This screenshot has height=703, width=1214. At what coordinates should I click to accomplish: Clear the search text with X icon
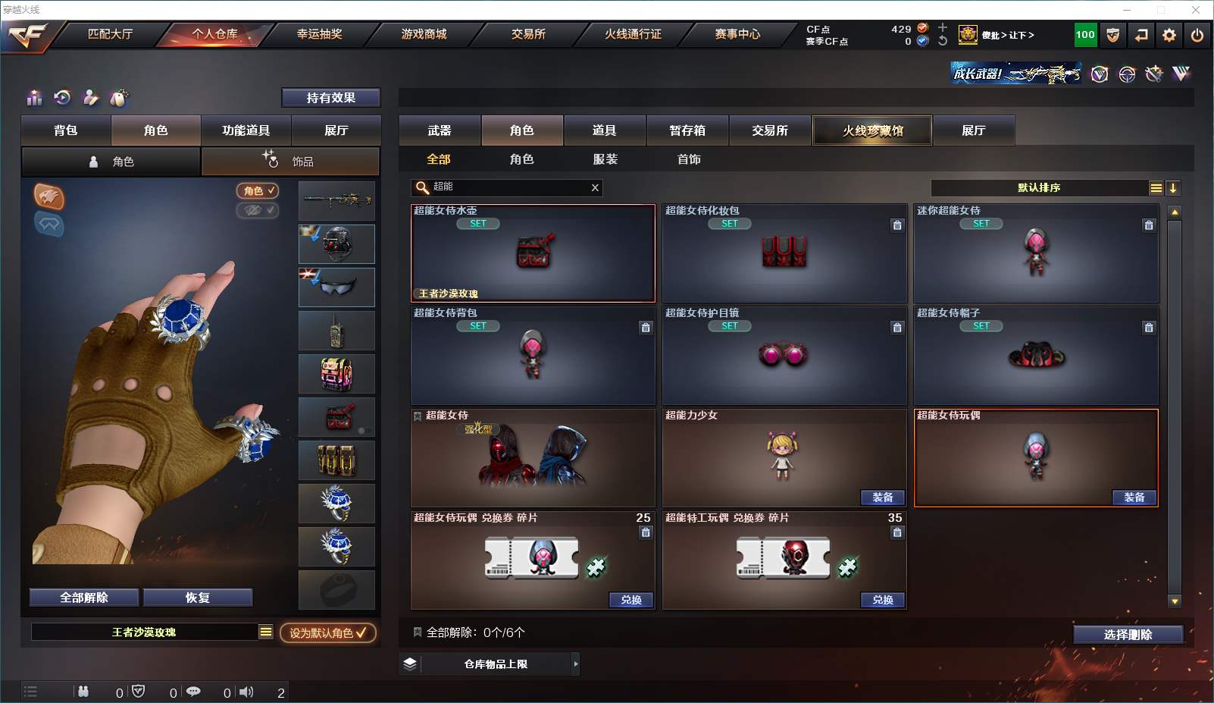pyautogui.click(x=595, y=187)
